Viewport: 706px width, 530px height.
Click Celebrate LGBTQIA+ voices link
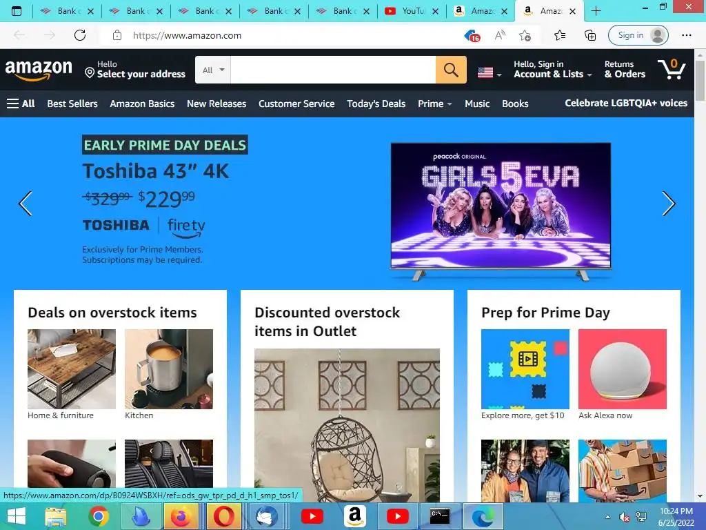pyautogui.click(x=626, y=104)
